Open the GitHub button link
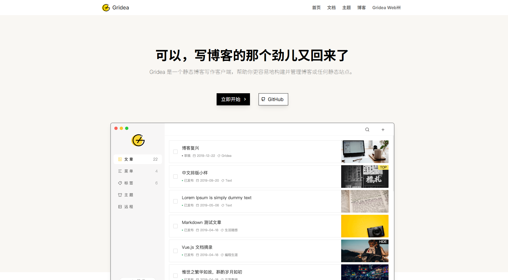 point(273,99)
